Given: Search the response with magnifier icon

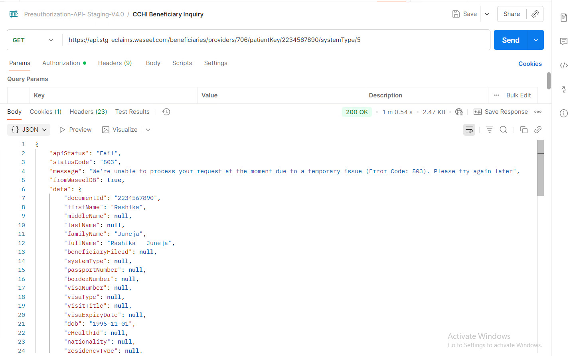Looking at the screenshot, I should tap(504, 130).
